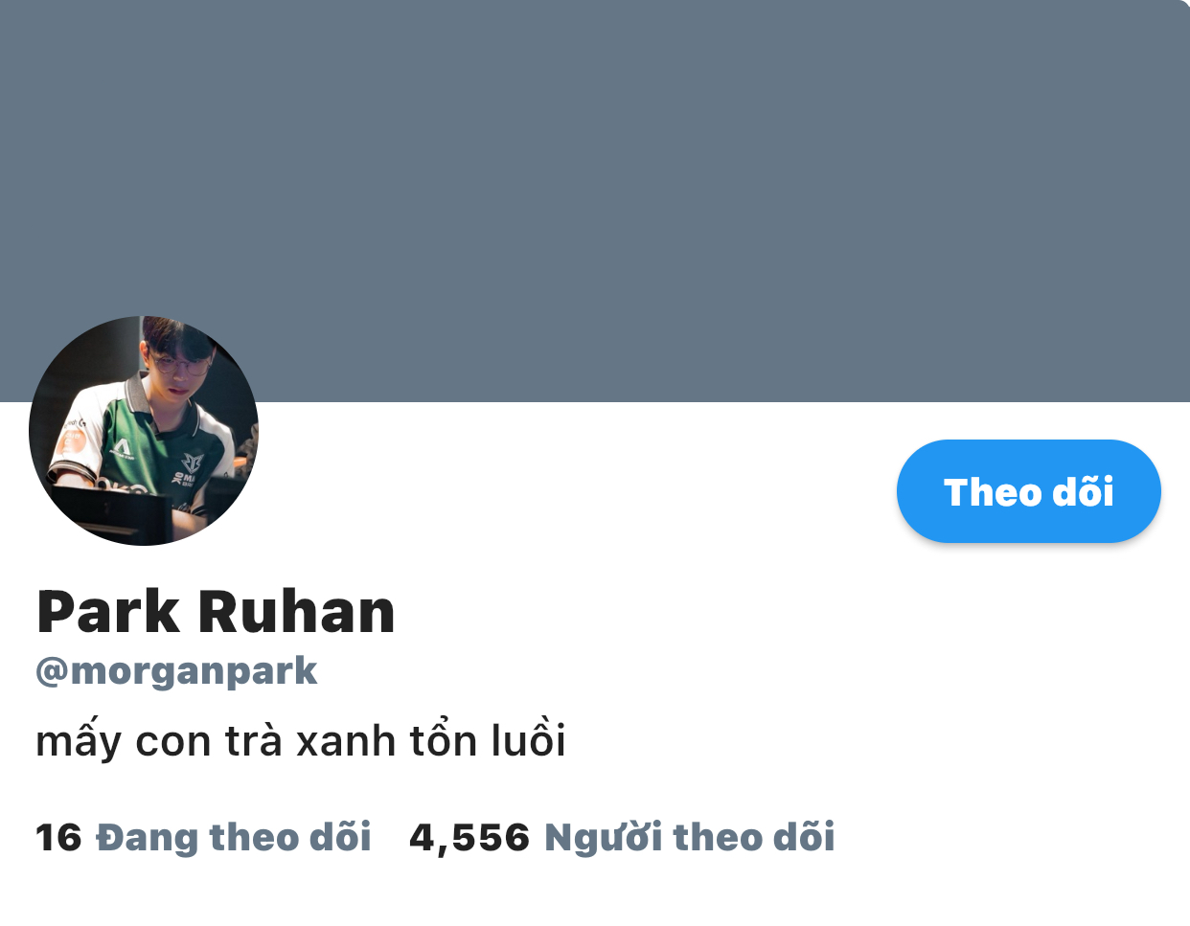Open the Người theo dõi followers list
This screenshot has width=1190, height=926.
point(690,837)
